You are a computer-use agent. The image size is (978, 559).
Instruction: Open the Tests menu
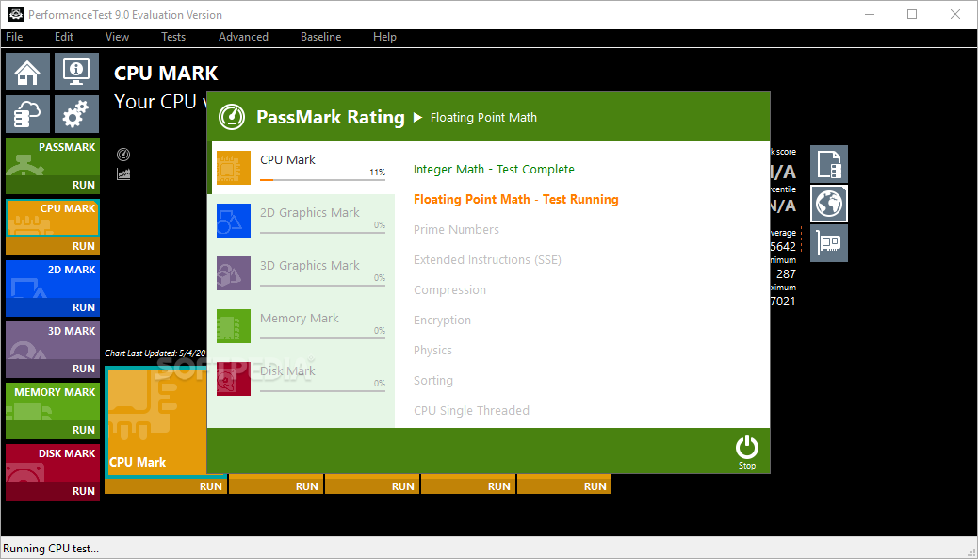click(x=173, y=37)
